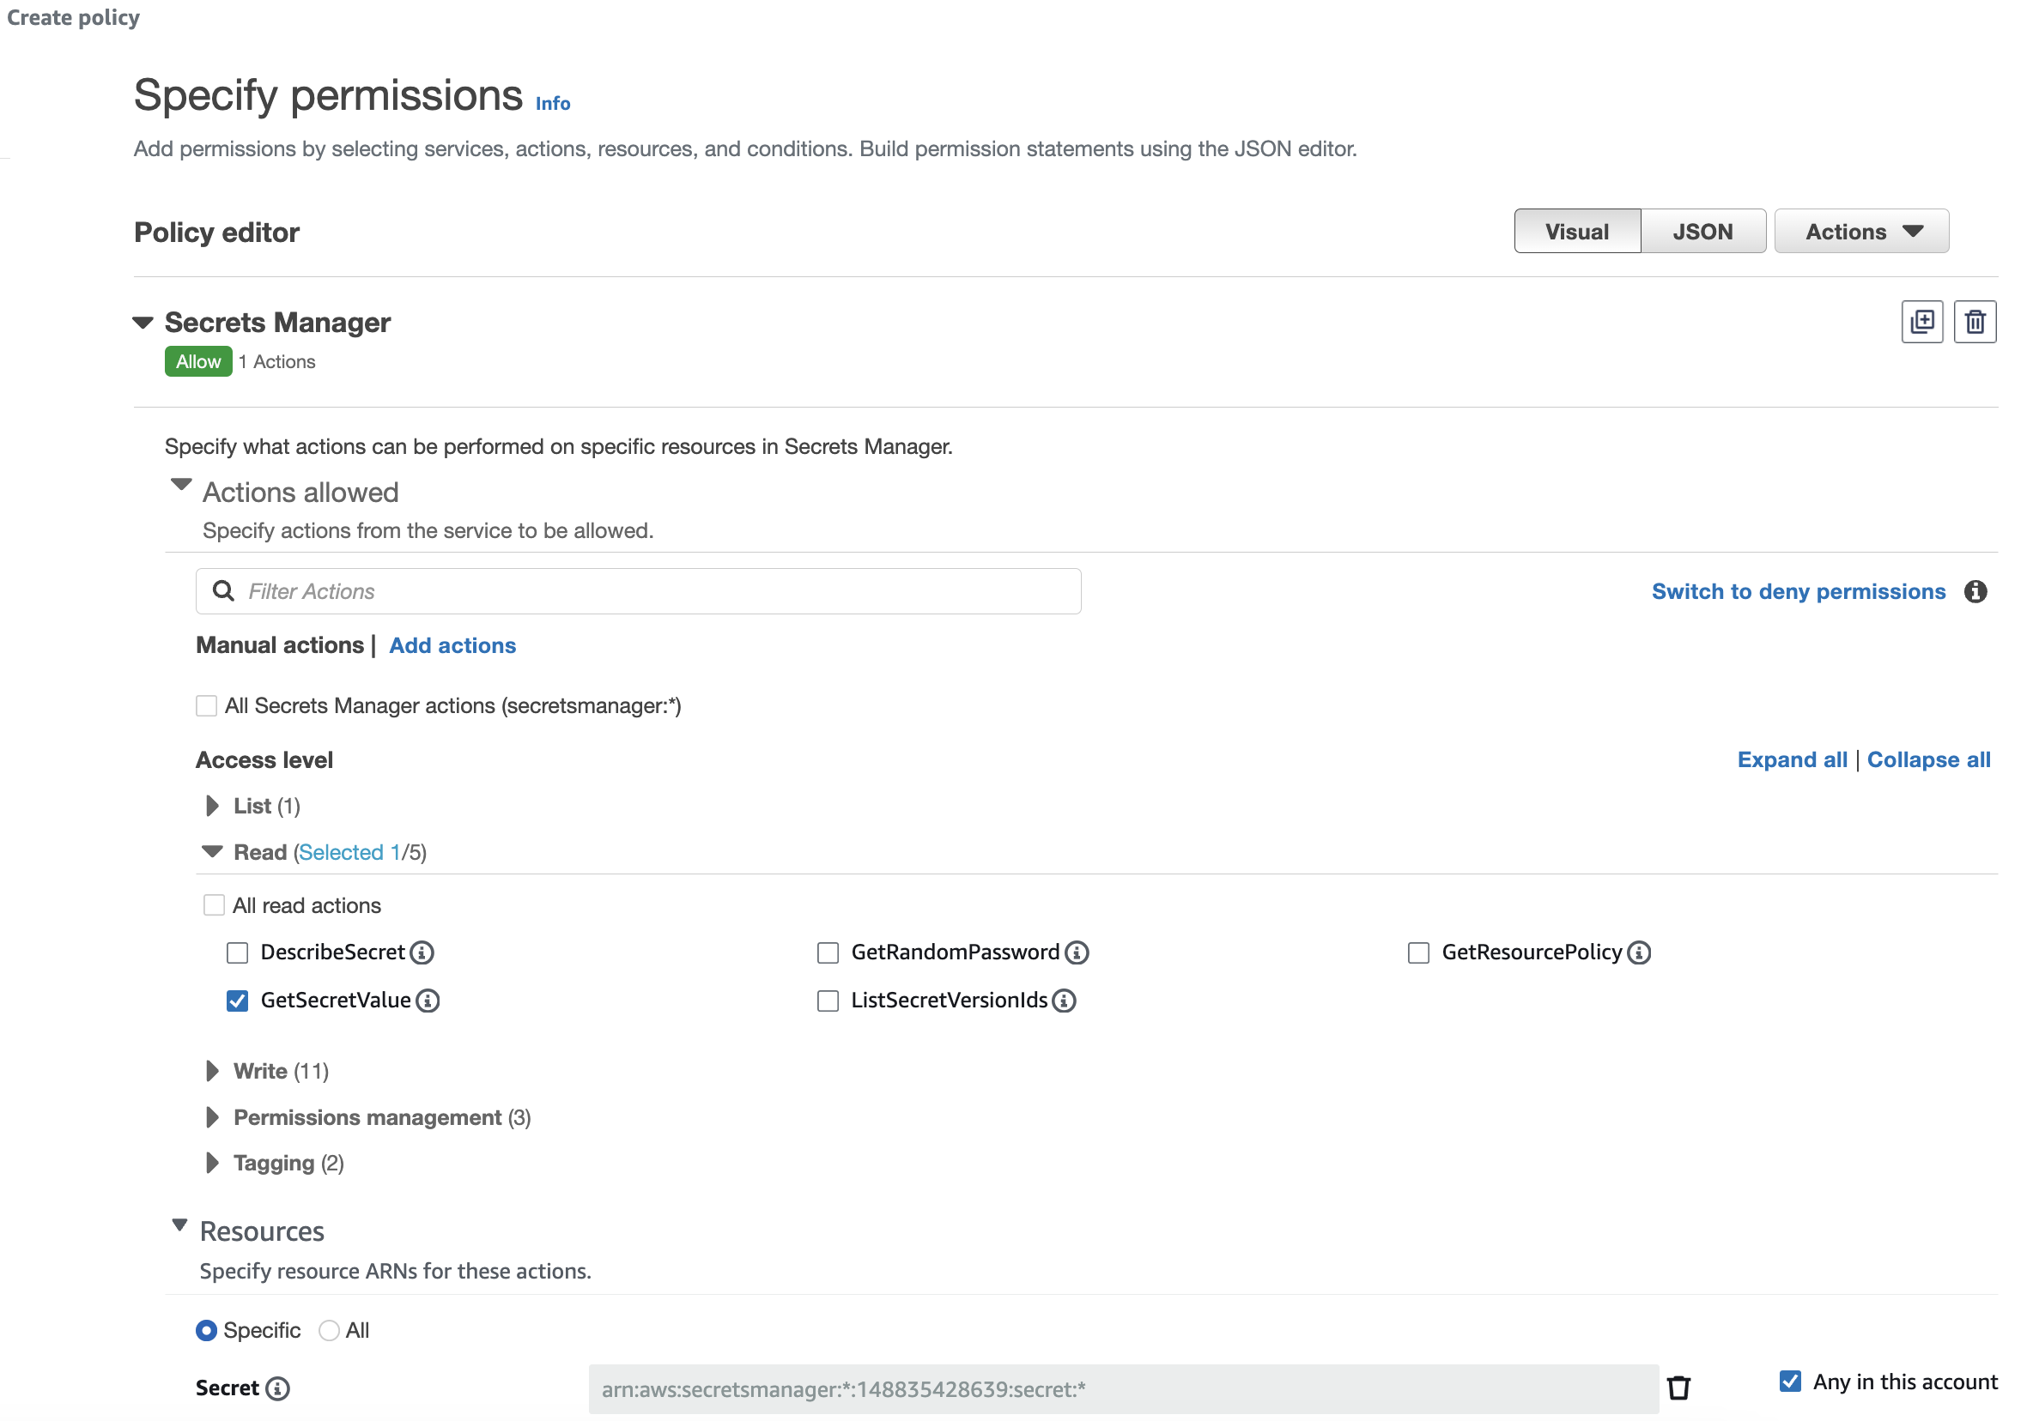The width and height of the screenshot is (2033, 1421).
Task: Click the Filter Actions search field
Action: click(638, 591)
